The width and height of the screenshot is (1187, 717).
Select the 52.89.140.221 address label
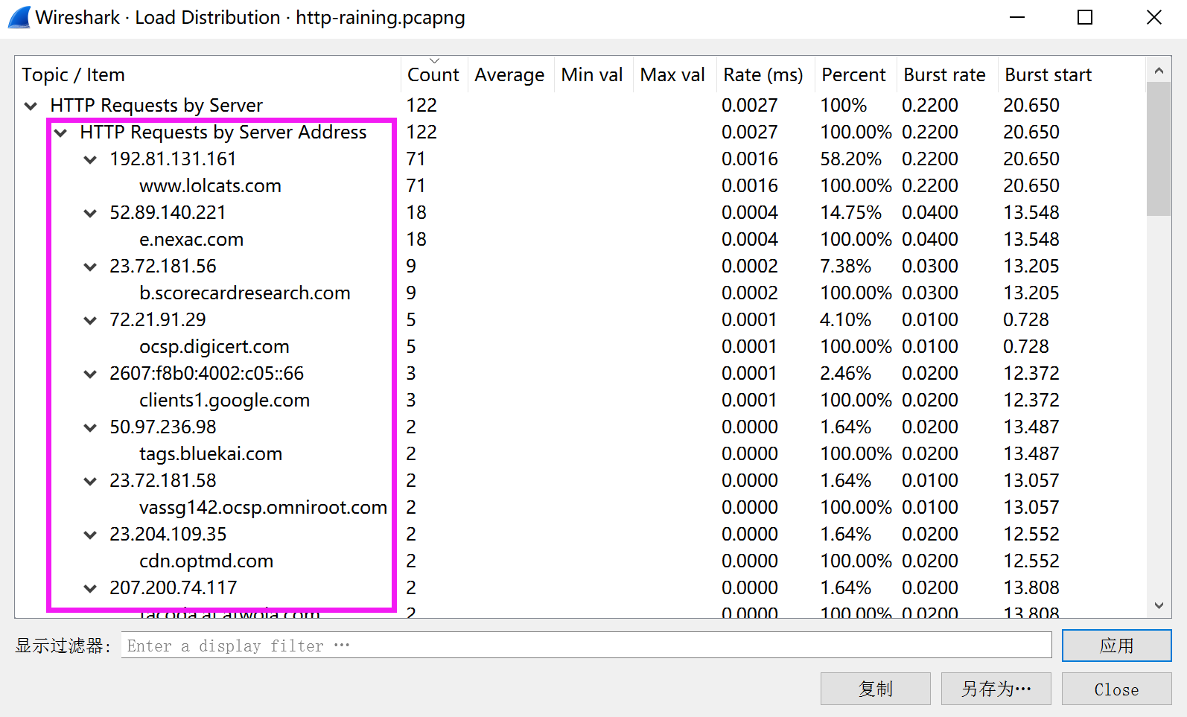168,213
